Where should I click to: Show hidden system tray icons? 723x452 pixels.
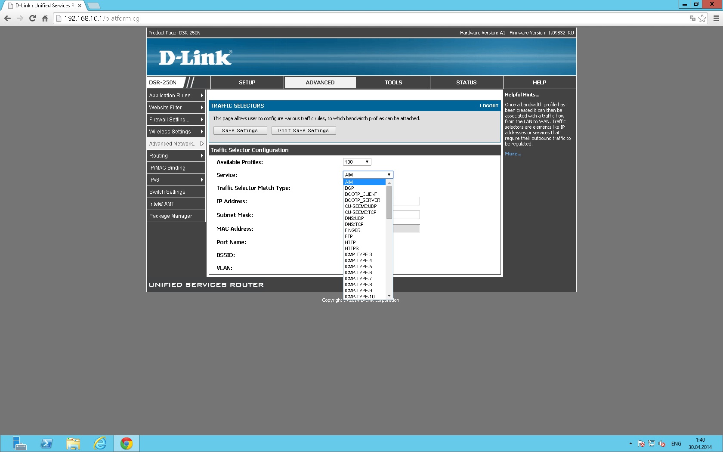click(x=630, y=443)
